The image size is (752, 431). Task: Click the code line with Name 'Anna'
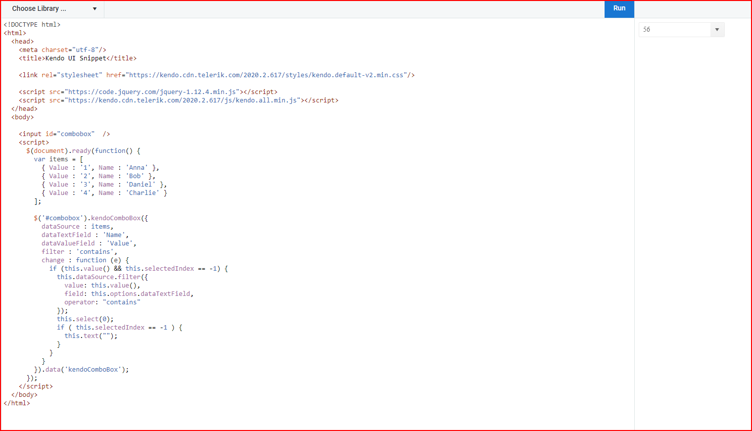(100, 168)
